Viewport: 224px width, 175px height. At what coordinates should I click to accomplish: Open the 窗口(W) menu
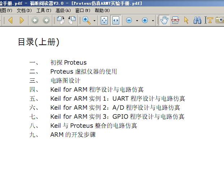(x=83, y=10)
